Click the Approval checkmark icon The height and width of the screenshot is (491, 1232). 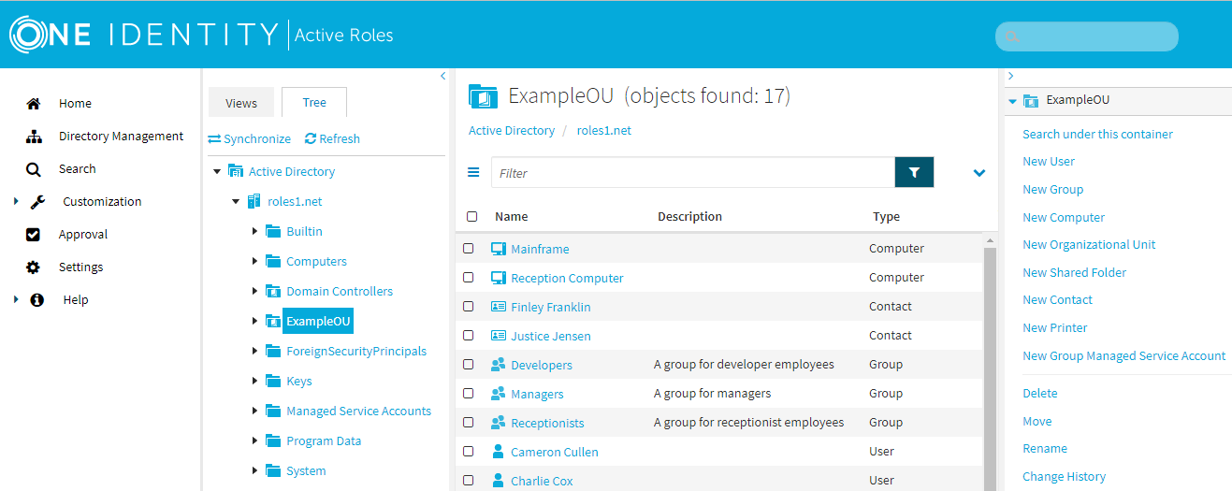(34, 235)
